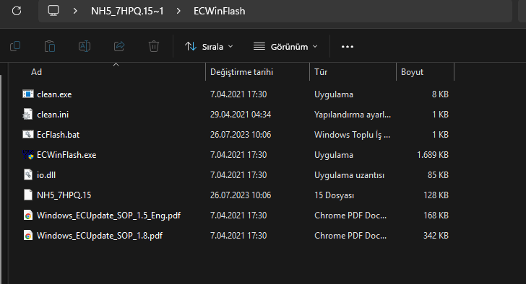
Task: Select the EcFlash.bat file name
Action: (x=58, y=135)
